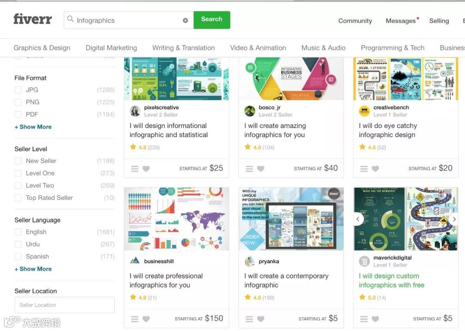Open list menu icon on maverickdigital gig
The width and height of the screenshot is (465, 331).
click(364, 319)
